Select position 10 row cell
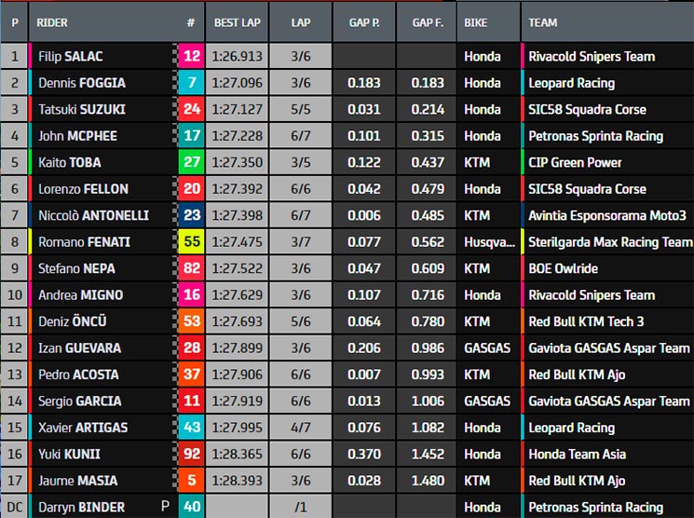Screen dimensions: 694x518 14,294
